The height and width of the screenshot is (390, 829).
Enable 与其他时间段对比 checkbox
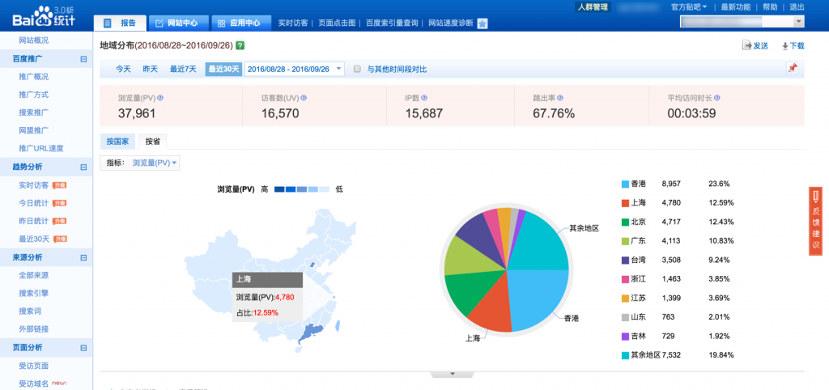(357, 69)
